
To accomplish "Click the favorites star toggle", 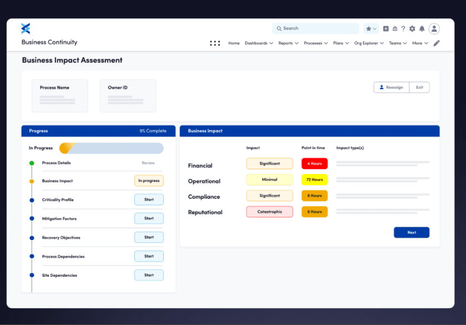I will pos(368,28).
